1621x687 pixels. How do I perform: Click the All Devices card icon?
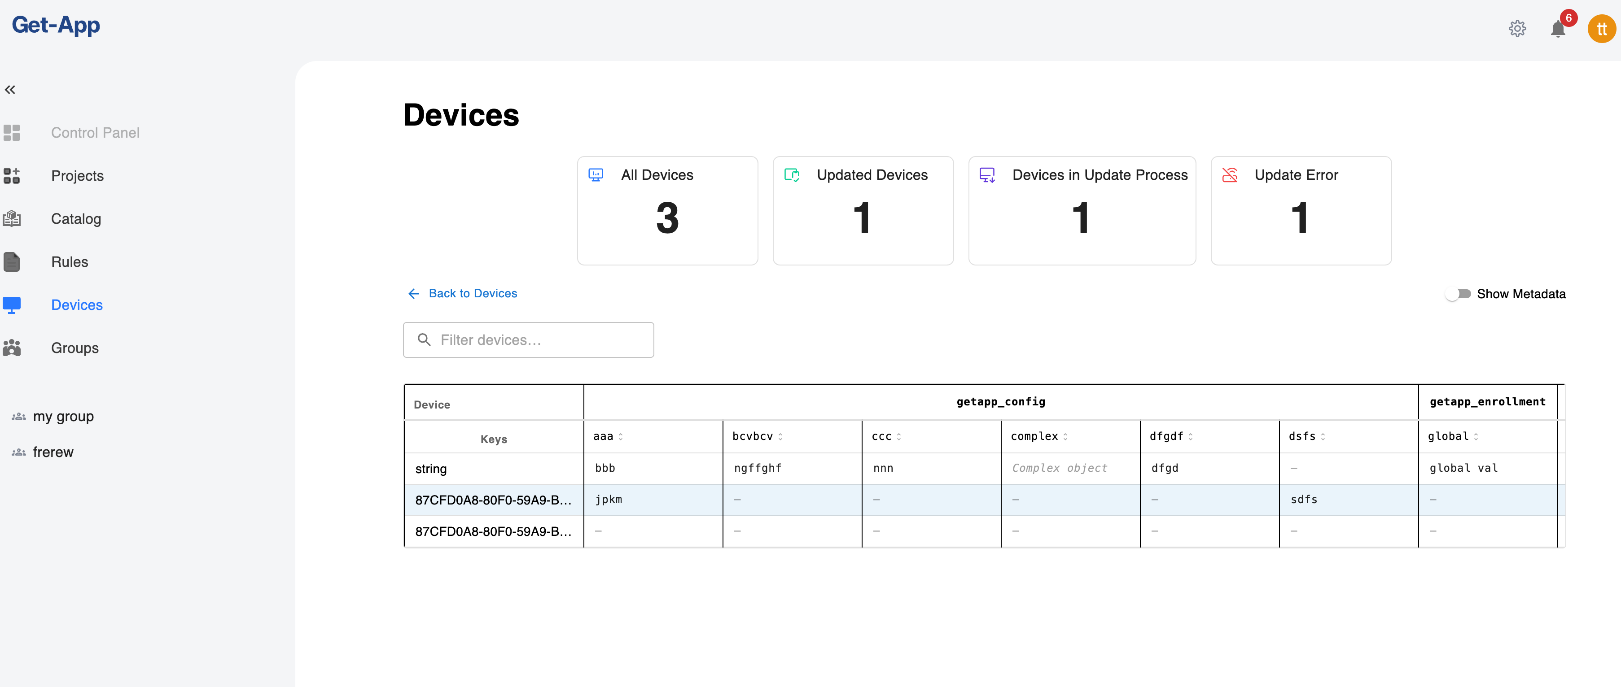pos(596,175)
